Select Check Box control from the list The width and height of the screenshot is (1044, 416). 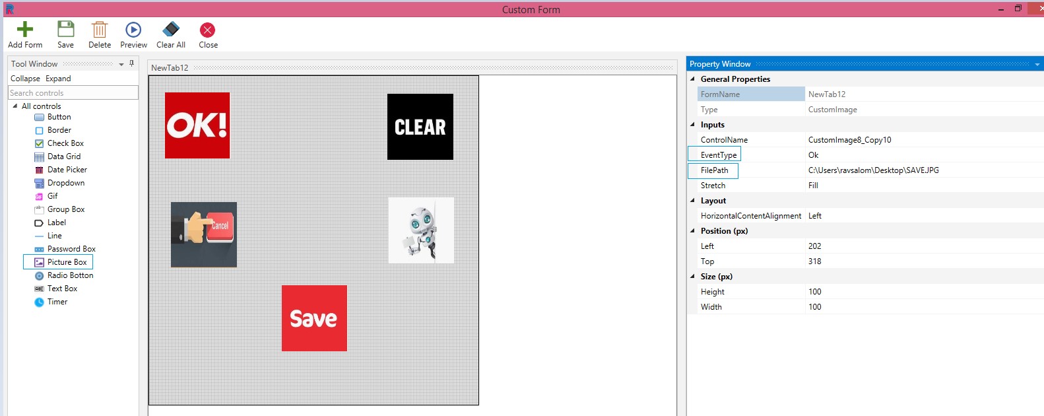click(x=65, y=143)
